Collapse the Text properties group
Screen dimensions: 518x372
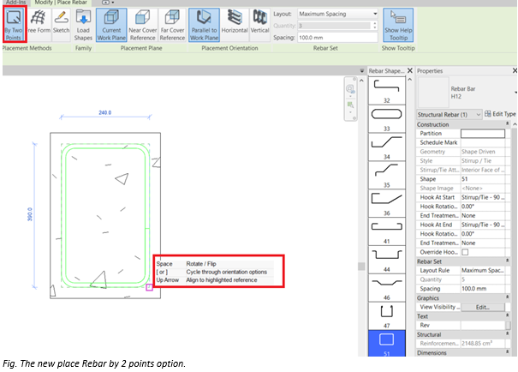click(508, 315)
